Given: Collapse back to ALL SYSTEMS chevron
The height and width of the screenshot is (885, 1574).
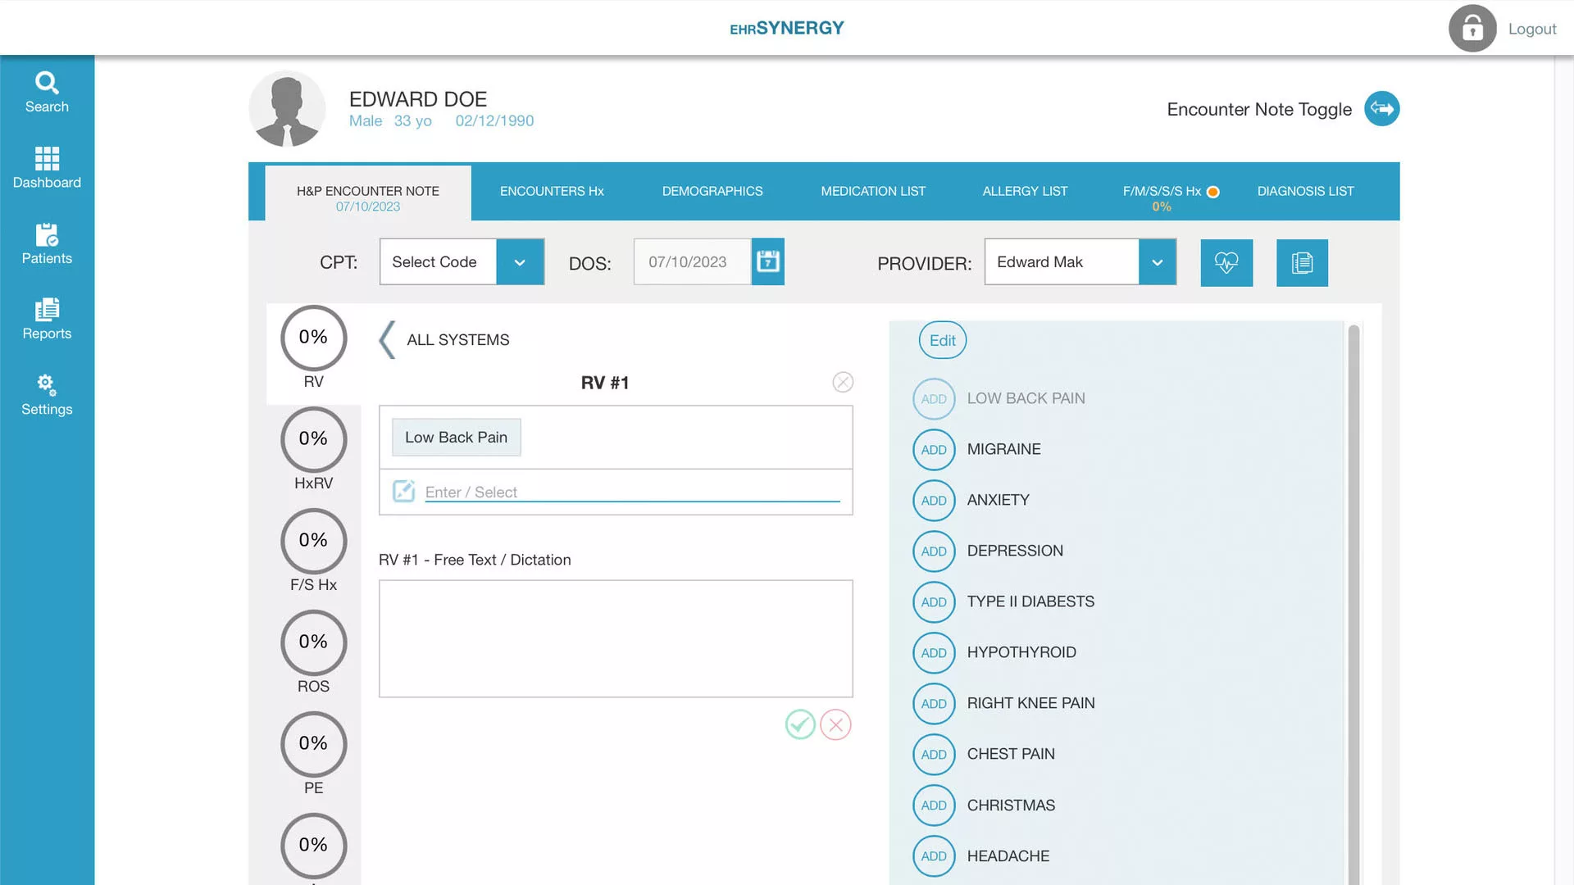Looking at the screenshot, I should pyautogui.click(x=388, y=339).
